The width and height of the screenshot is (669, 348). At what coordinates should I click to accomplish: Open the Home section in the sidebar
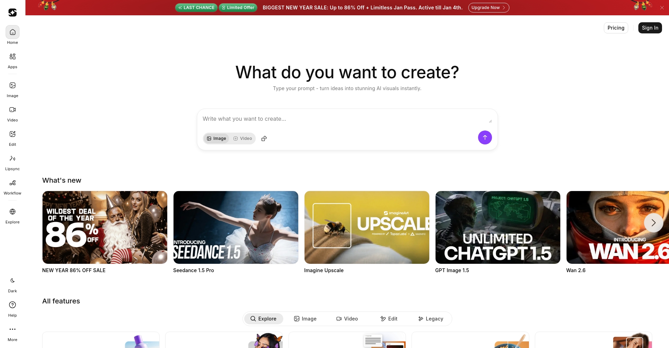pos(12,35)
